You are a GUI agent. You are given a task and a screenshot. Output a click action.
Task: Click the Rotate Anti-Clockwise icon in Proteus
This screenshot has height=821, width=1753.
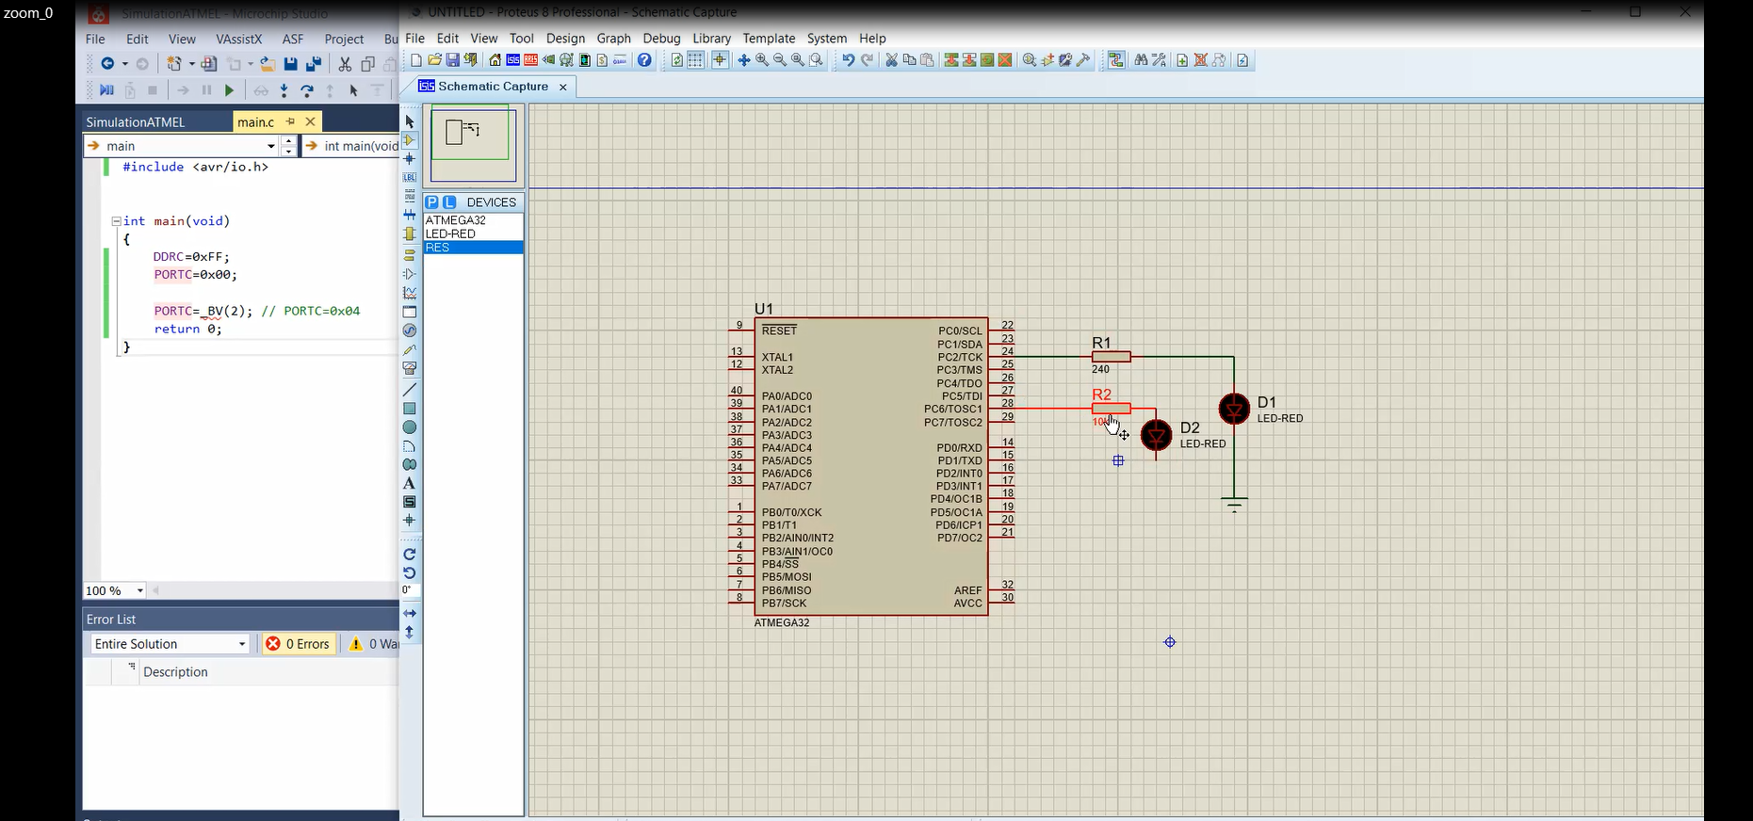point(410,572)
